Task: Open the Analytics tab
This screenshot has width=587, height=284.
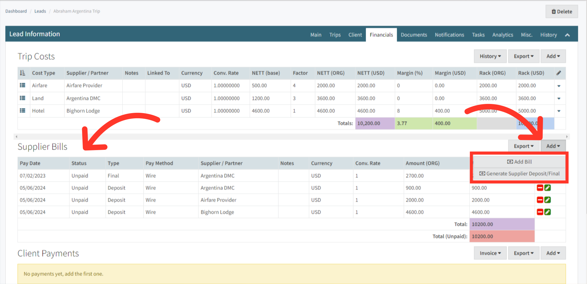Action: click(x=503, y=35)
